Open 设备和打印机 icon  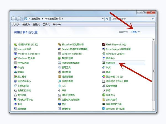15,90
